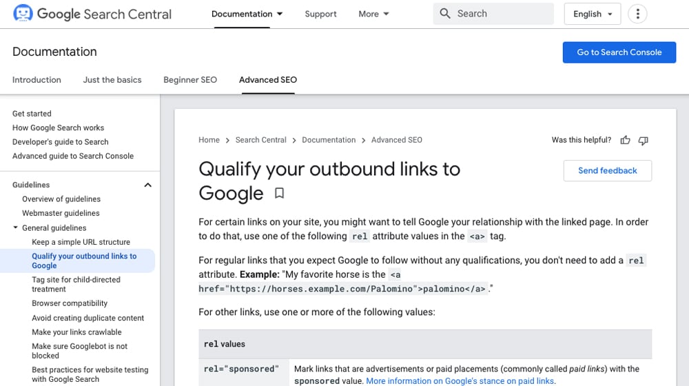This screenshot has height=386, width=689.
Task: Rate the page unhelpful with thumbs down
Action: pos(644,141)
